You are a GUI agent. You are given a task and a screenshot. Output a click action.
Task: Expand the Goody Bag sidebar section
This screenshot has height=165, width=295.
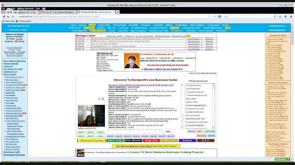[x=8, y=67]
